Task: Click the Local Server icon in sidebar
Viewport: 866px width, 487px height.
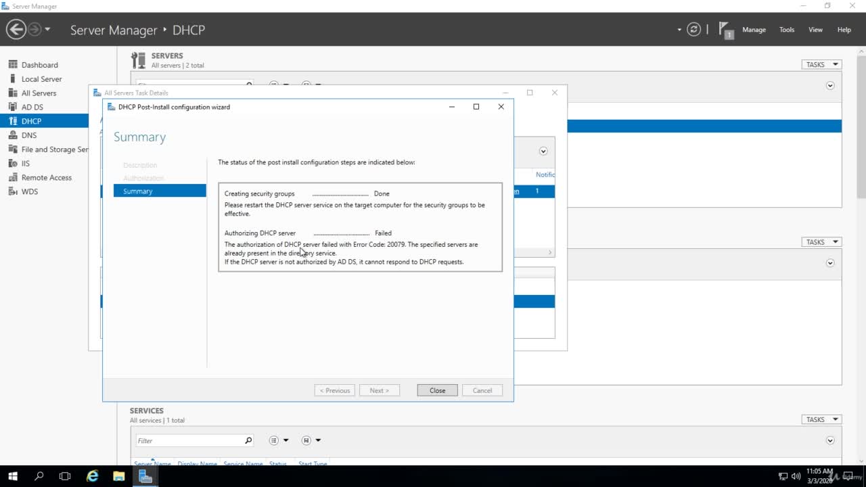Action: click(12, 79)
